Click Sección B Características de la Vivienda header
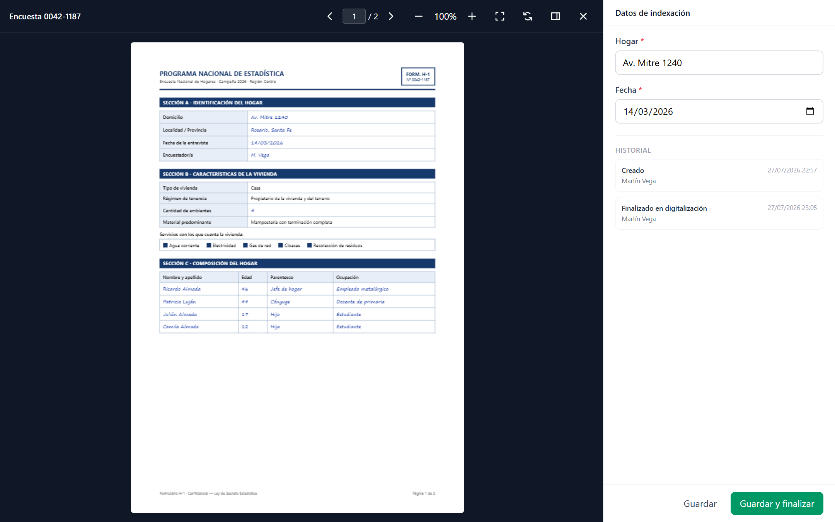 click(x=297, y=174)
